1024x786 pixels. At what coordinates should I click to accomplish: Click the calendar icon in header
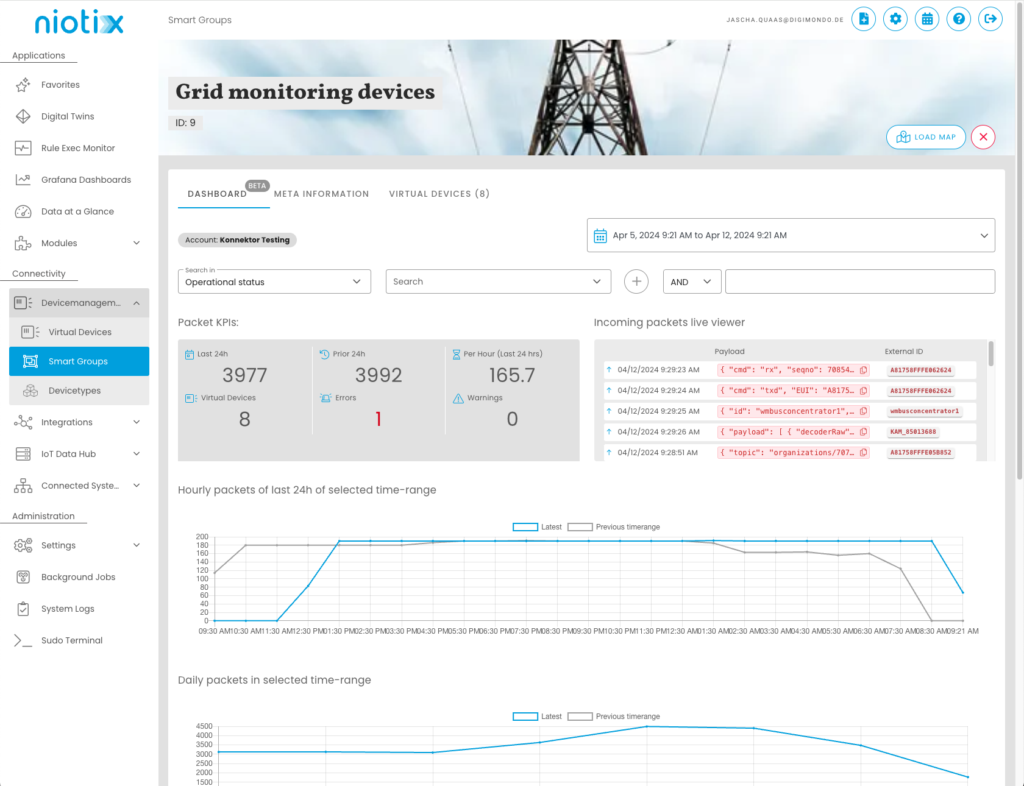pyautogui.click(x=926, y=19)
